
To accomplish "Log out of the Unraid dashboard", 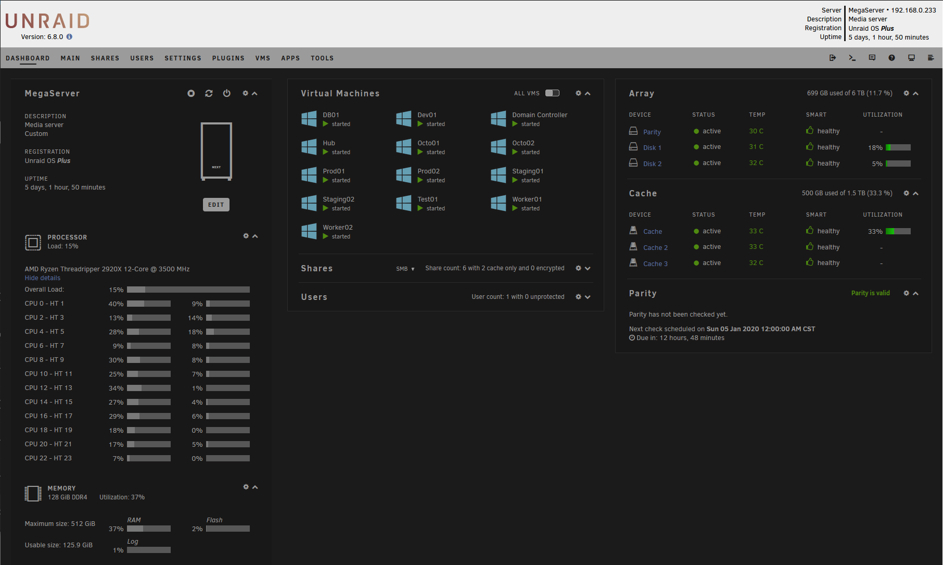I will pyautogui.click(x=833, y=58).
